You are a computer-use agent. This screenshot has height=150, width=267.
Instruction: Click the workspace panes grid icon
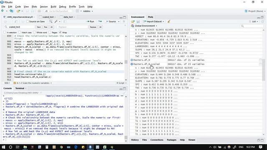pyautogui.click(x=77, y=11)
